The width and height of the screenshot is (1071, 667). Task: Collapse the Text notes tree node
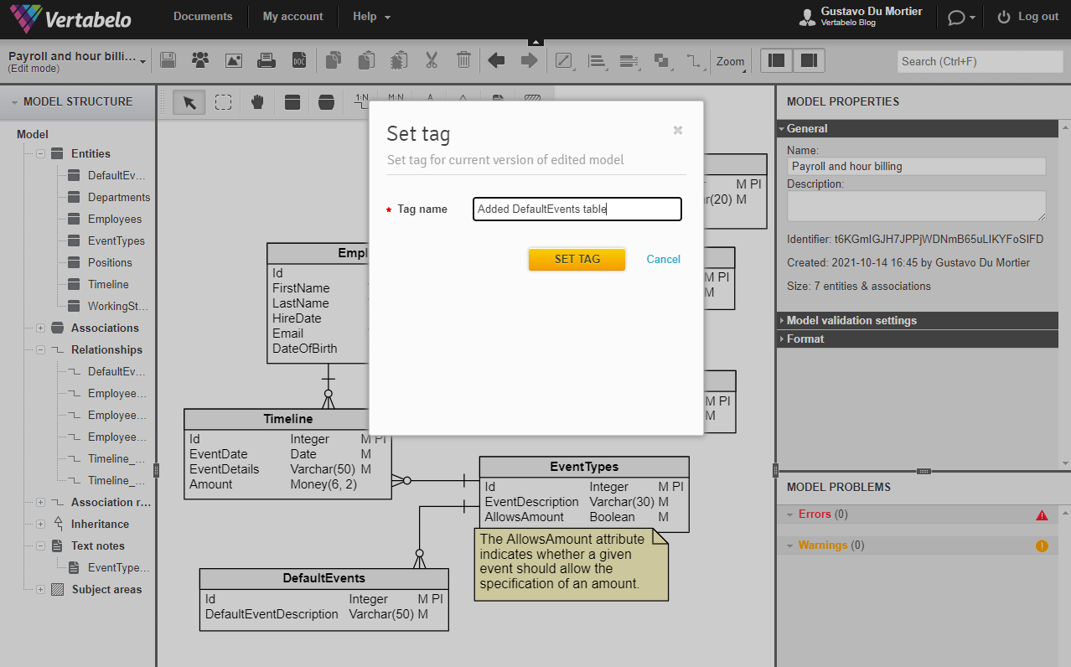pyautogui.click(x=40, y=546)
